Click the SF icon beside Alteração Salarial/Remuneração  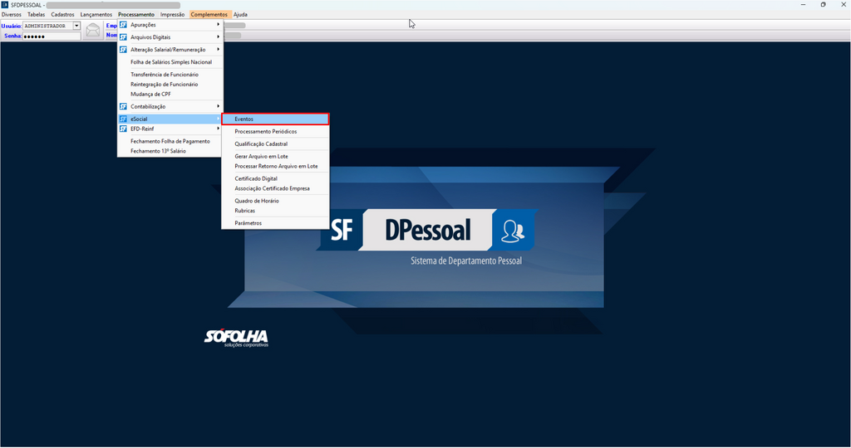(x=123, y=50)
